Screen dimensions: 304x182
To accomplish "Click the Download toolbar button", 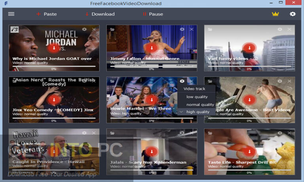I will (100, 14).
